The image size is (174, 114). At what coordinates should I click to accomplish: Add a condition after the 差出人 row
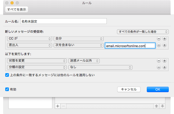pos(165,45)
